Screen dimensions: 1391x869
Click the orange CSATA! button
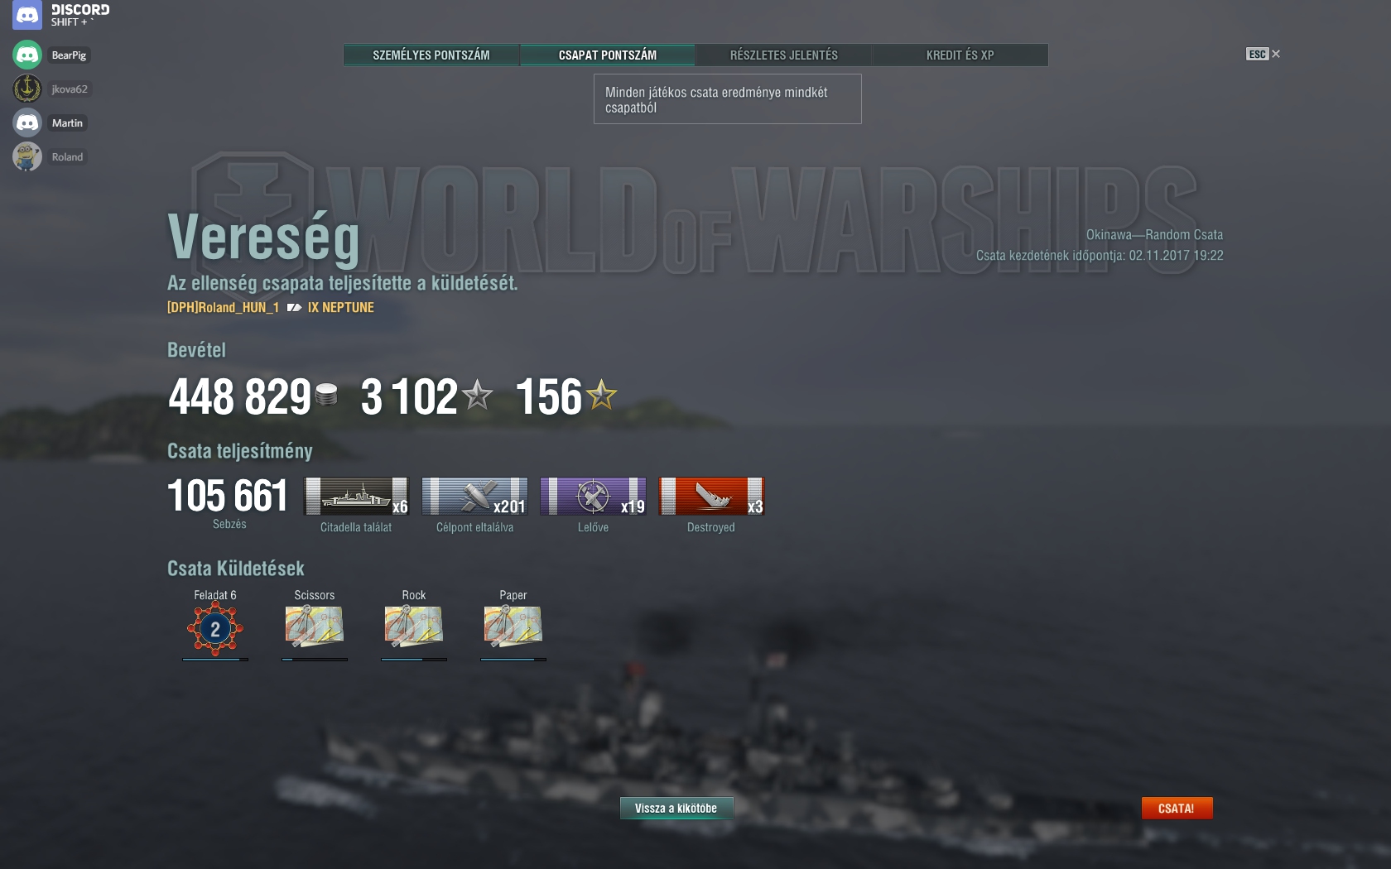tap(1177, 808)
